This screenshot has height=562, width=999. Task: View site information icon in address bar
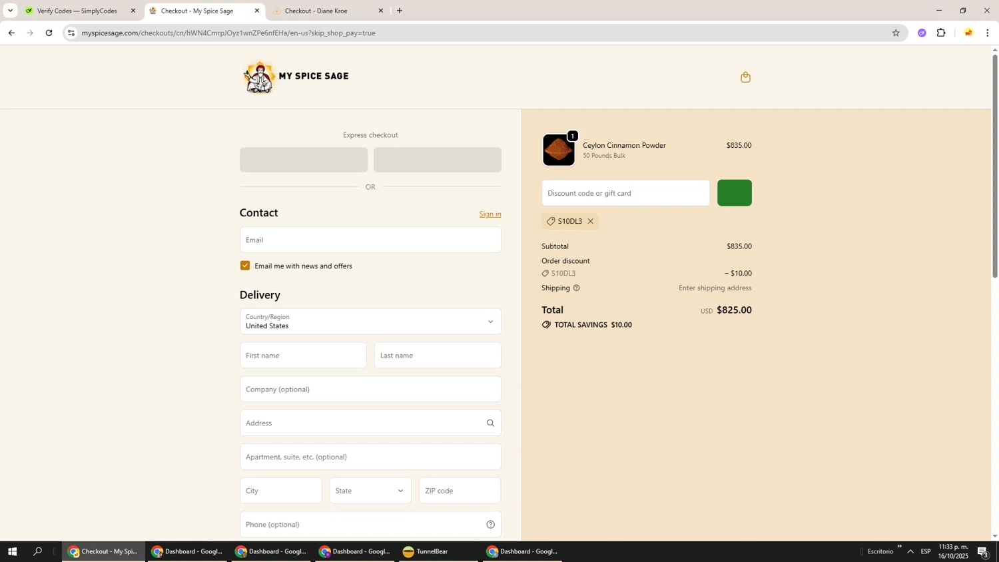[71, 33]
